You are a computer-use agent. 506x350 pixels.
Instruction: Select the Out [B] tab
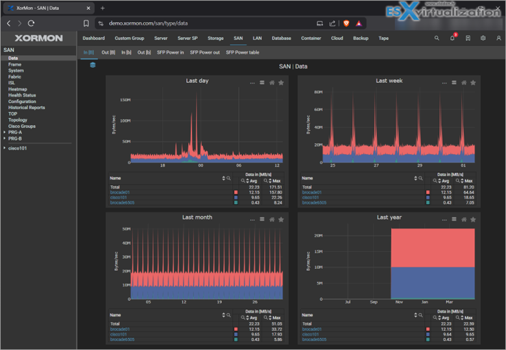tap(108, 52)
